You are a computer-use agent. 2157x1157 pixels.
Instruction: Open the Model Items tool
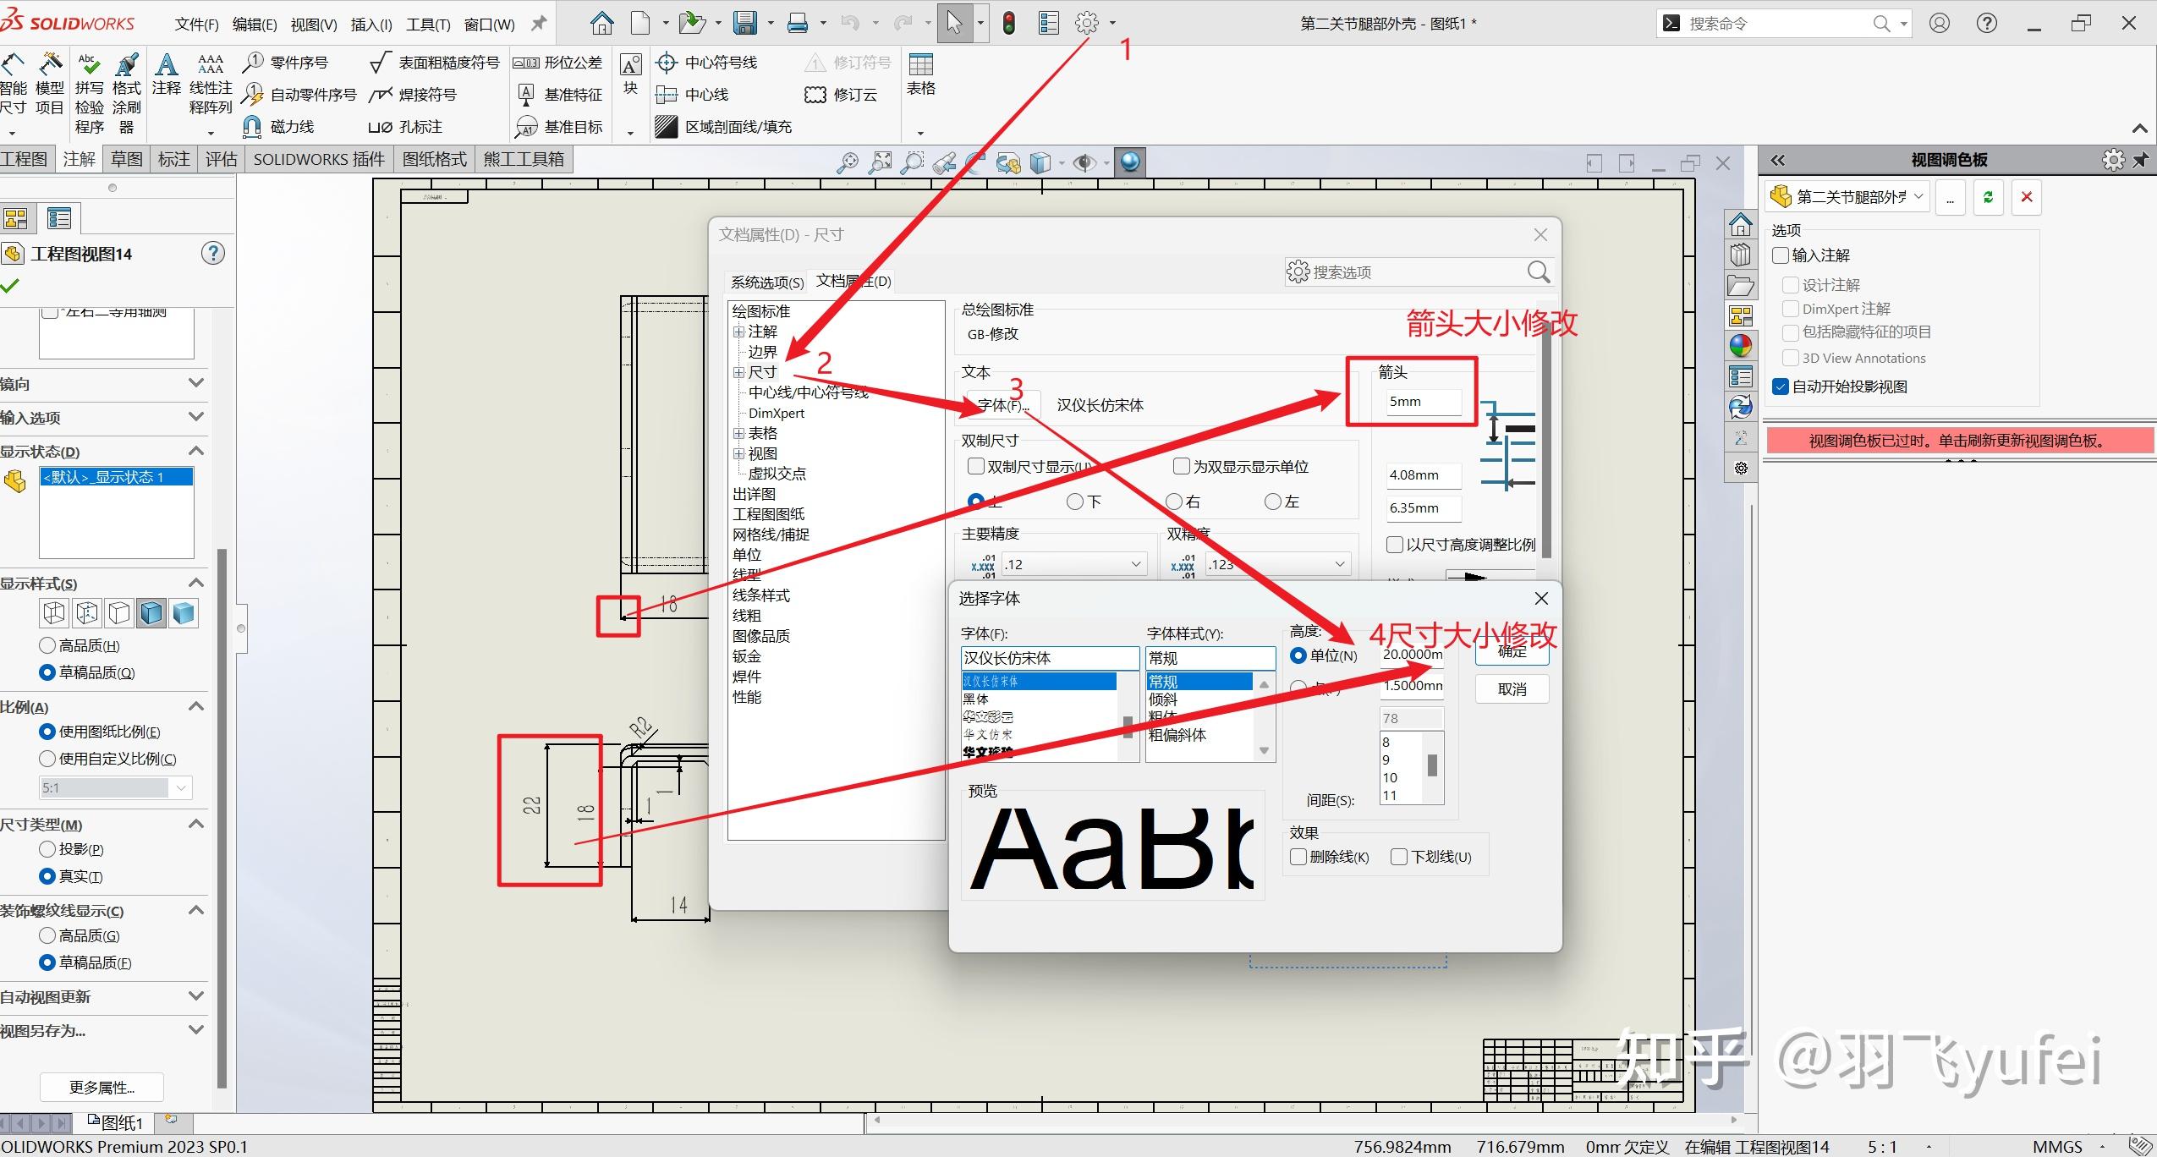(51, 85)
